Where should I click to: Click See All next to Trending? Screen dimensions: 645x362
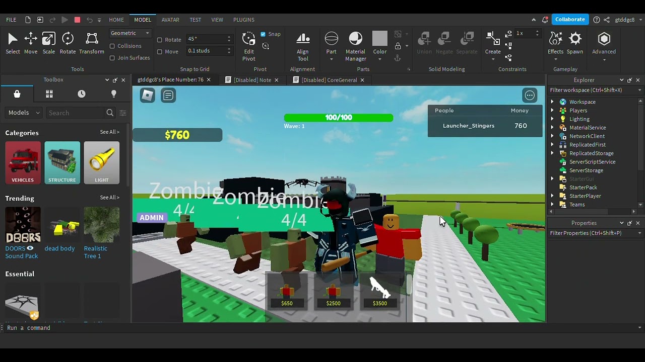109,197
